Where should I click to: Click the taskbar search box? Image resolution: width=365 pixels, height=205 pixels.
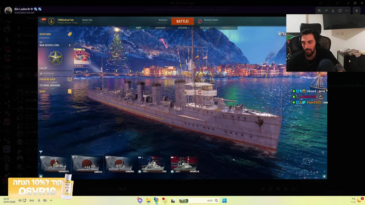tap(199, 200)
